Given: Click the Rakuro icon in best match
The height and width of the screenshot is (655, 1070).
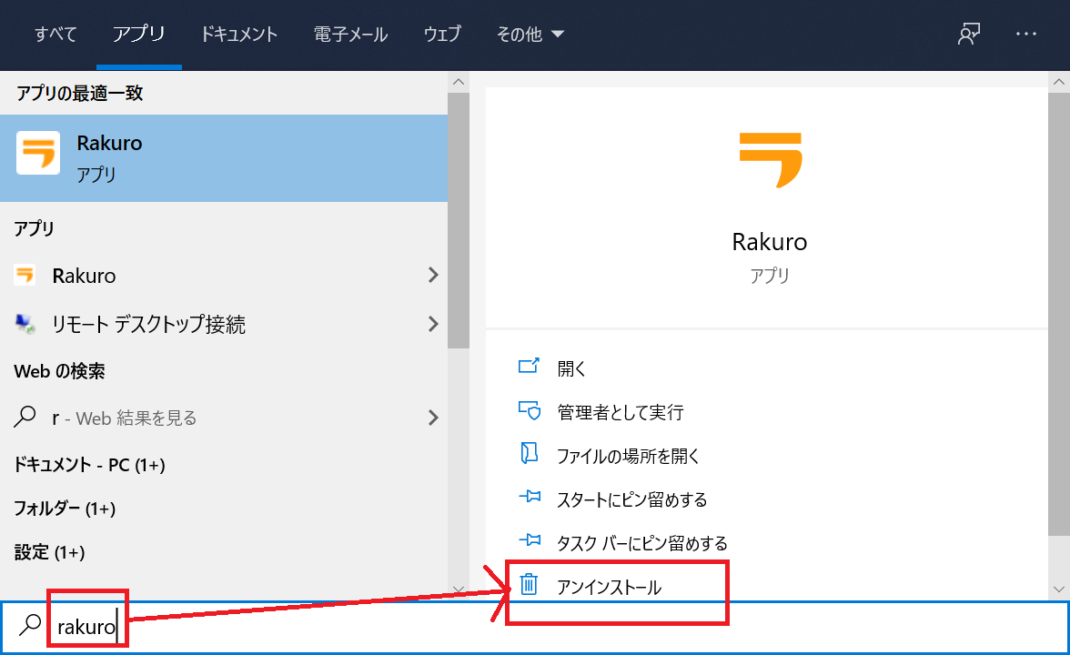Looking at the screenshot, I should click(38, 153).
